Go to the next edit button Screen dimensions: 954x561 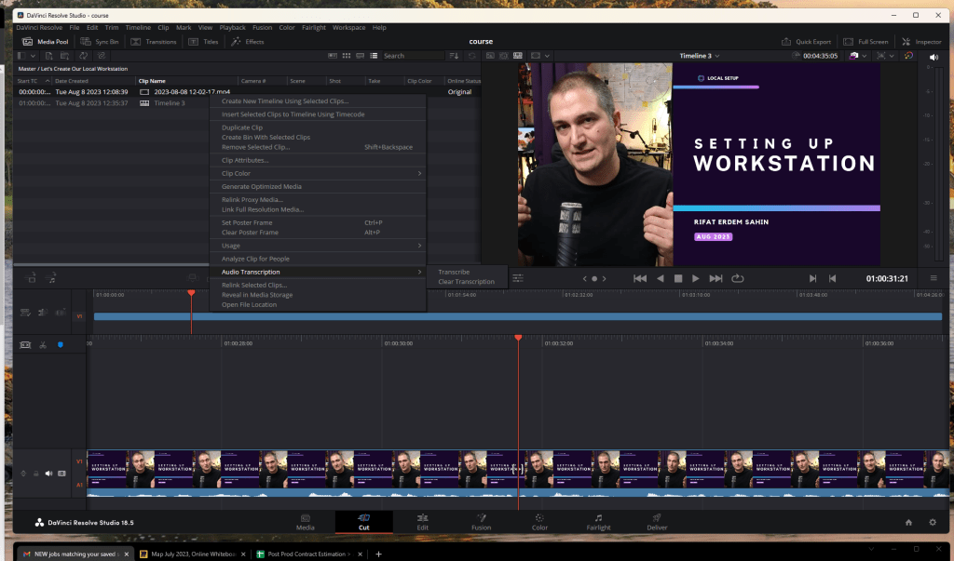(812, 278)
